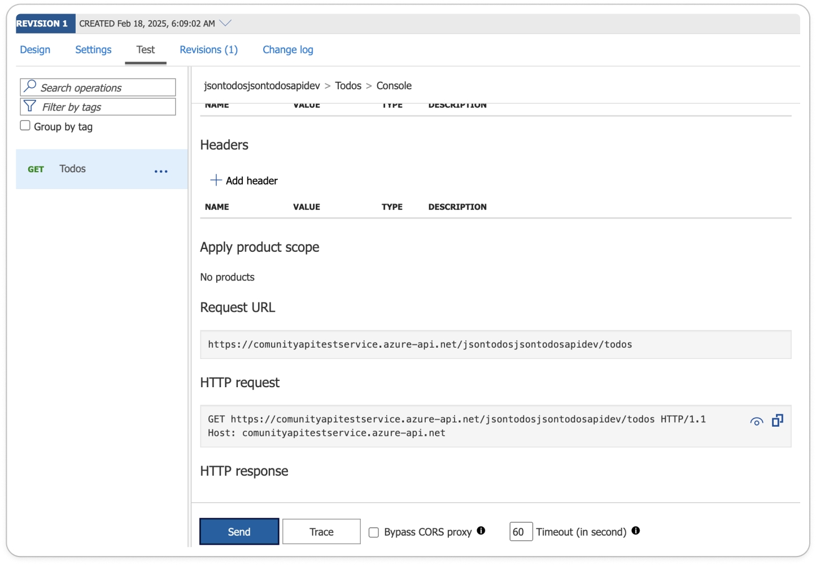Enable Group by tag checkbox
The height and width of the screenshot is (565, 816).
pos(25,126)
